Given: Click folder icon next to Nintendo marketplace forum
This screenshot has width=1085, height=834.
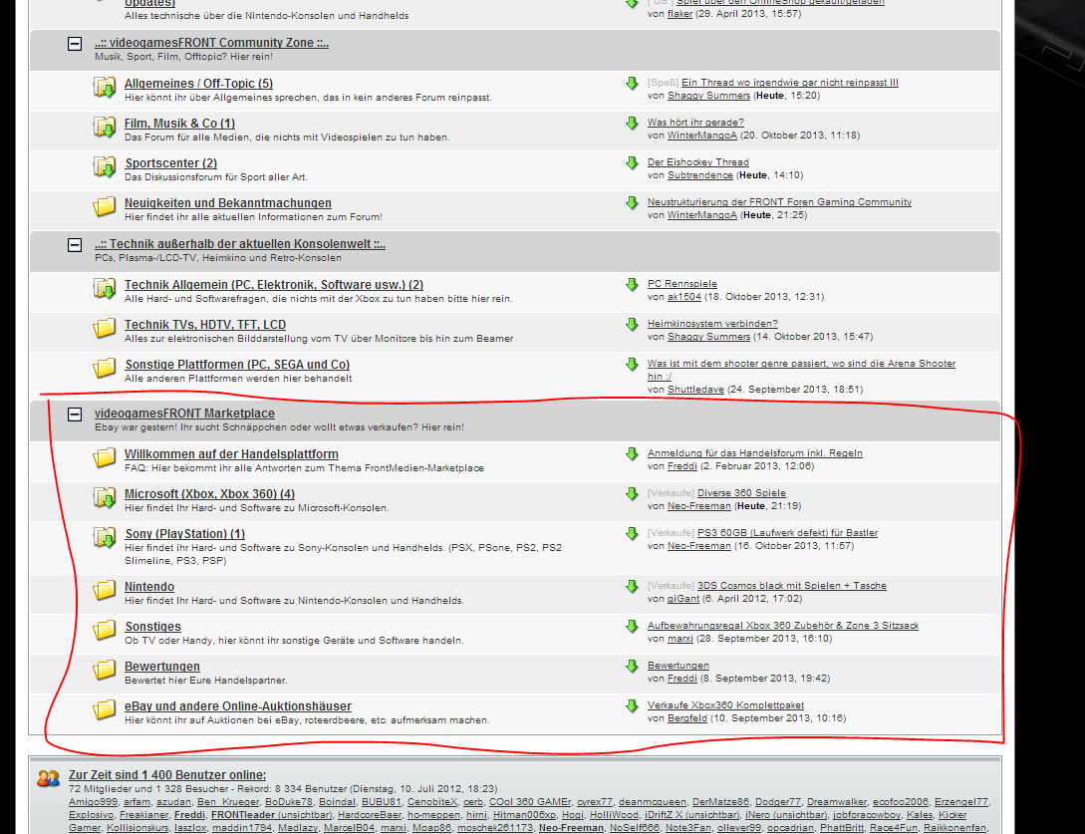Looking at the screenshot, I should tap(105, 591).
